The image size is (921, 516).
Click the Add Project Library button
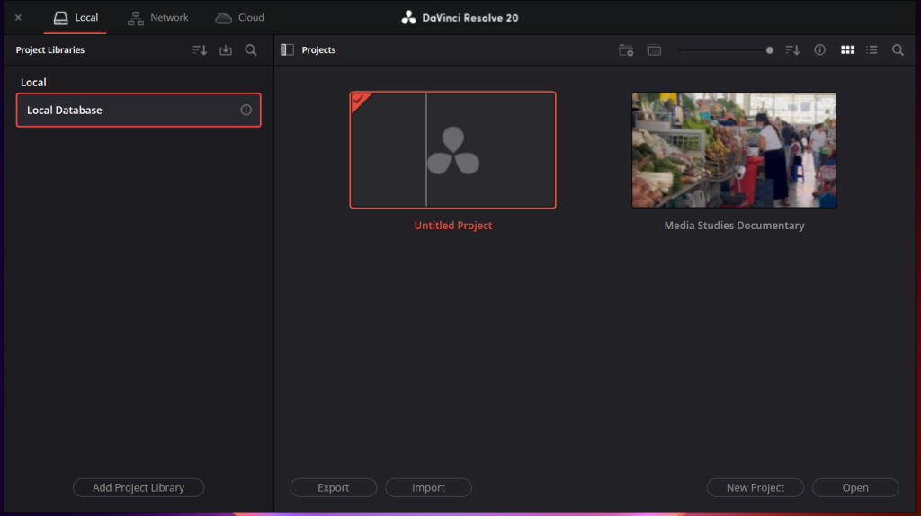pyautogui.click(x=139, y=487)
